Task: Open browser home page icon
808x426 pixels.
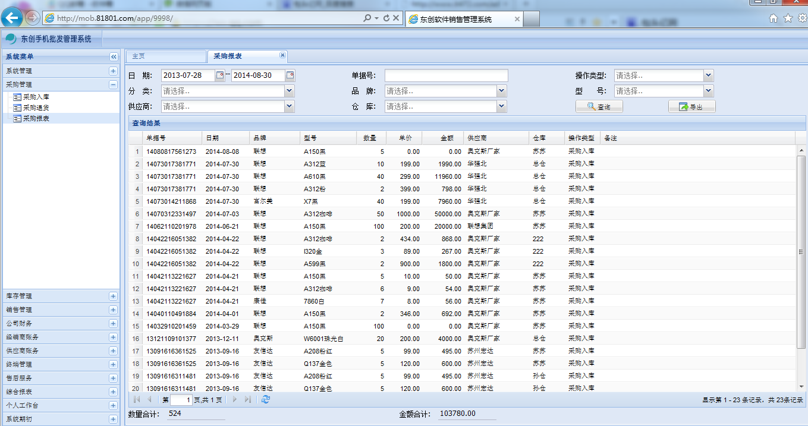Action: coord(774,18)
